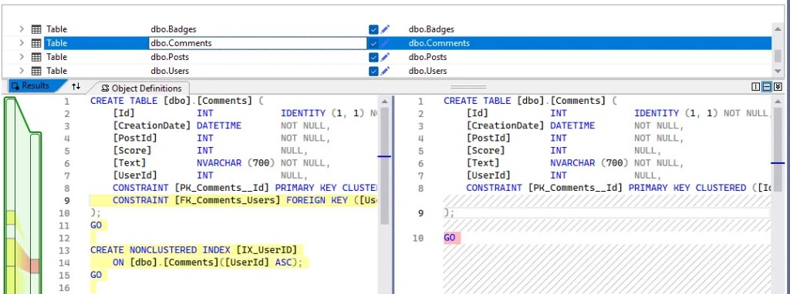Screen dimensions: 790x294
Task: Uncheck the dbo.Users update checkbox
Action: (x=373, y=71)
